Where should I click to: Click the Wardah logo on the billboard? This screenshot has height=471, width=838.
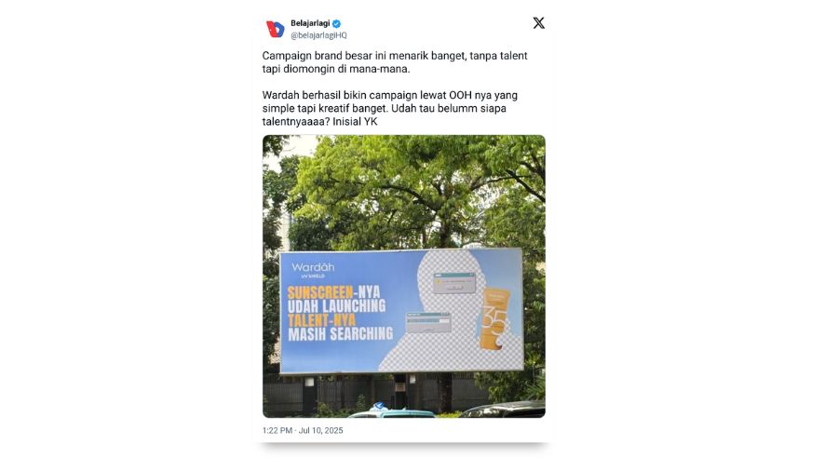coord(313,267)
